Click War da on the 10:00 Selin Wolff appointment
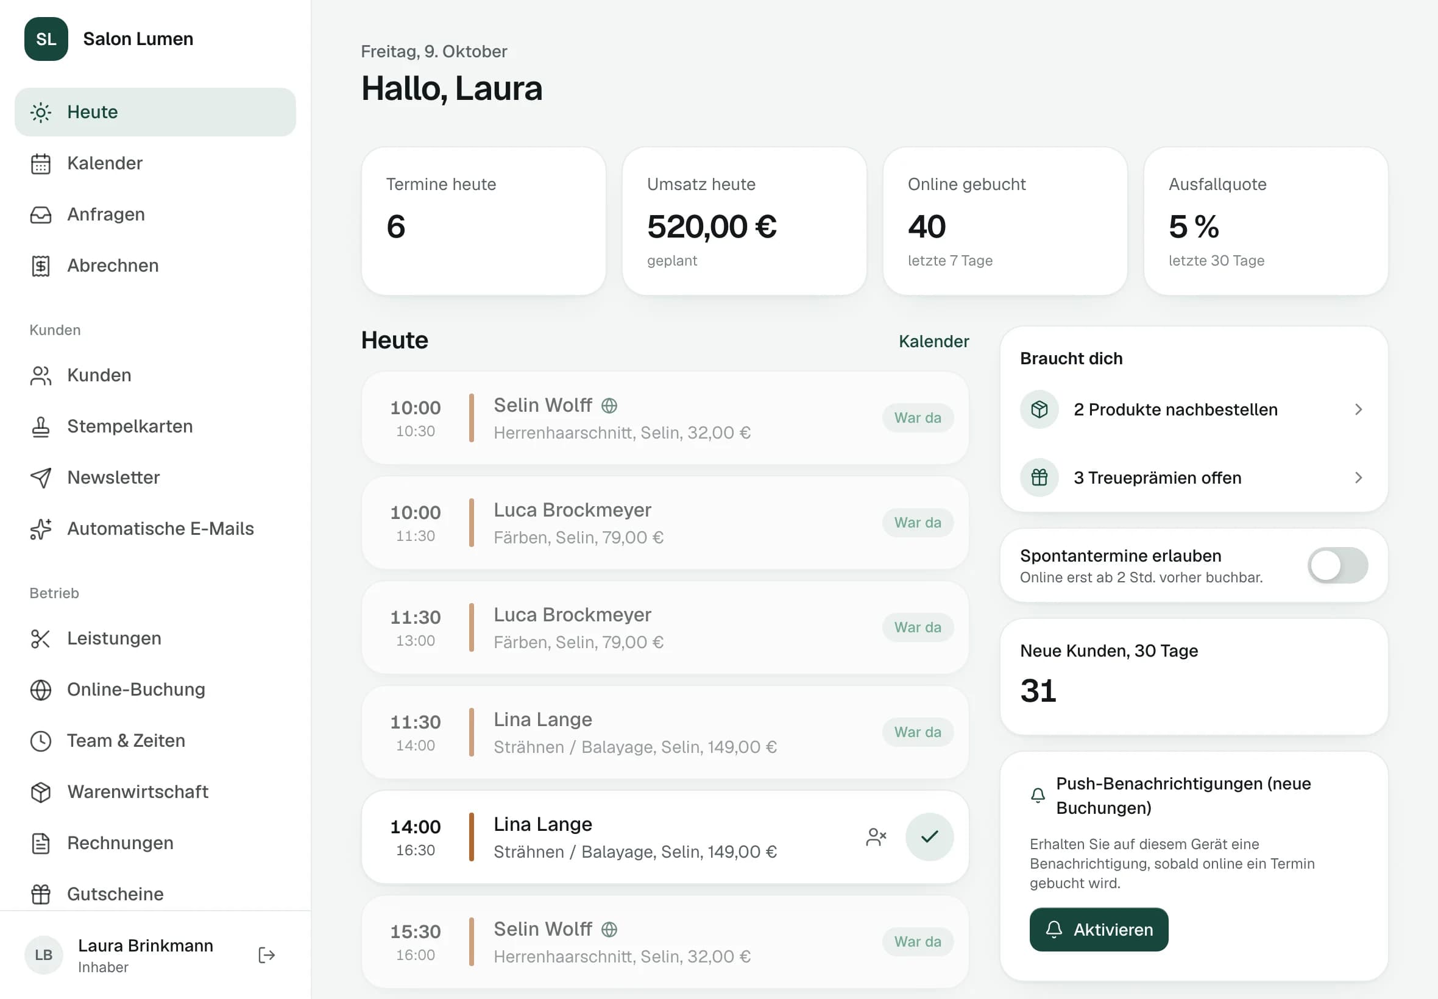Viewport: 1438px width, 999px height. pos(918,418)
